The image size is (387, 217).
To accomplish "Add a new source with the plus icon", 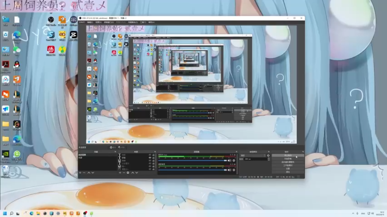I will pos(120,173).
